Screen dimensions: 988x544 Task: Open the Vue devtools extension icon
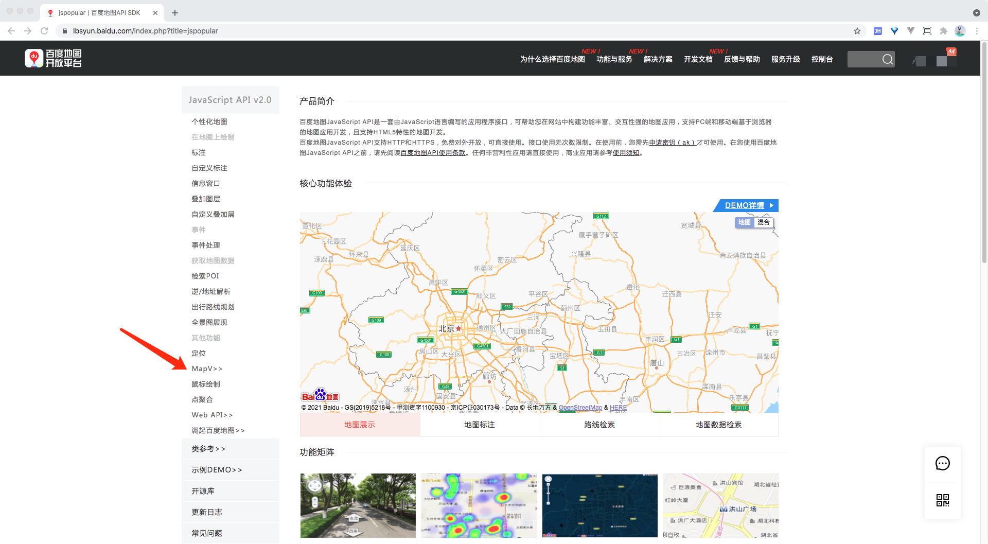tap(911, 31)
